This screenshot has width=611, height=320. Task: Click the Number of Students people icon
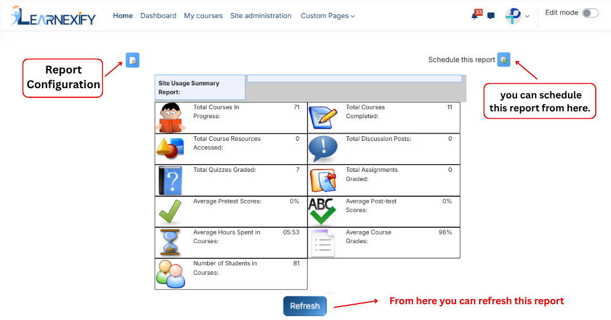coord(170,274)
